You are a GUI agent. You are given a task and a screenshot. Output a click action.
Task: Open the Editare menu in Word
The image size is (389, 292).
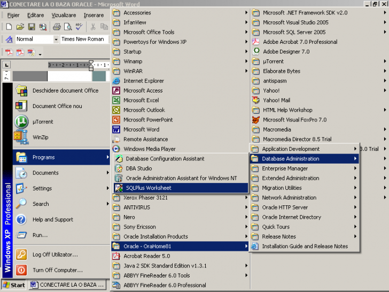click(35, 15)
